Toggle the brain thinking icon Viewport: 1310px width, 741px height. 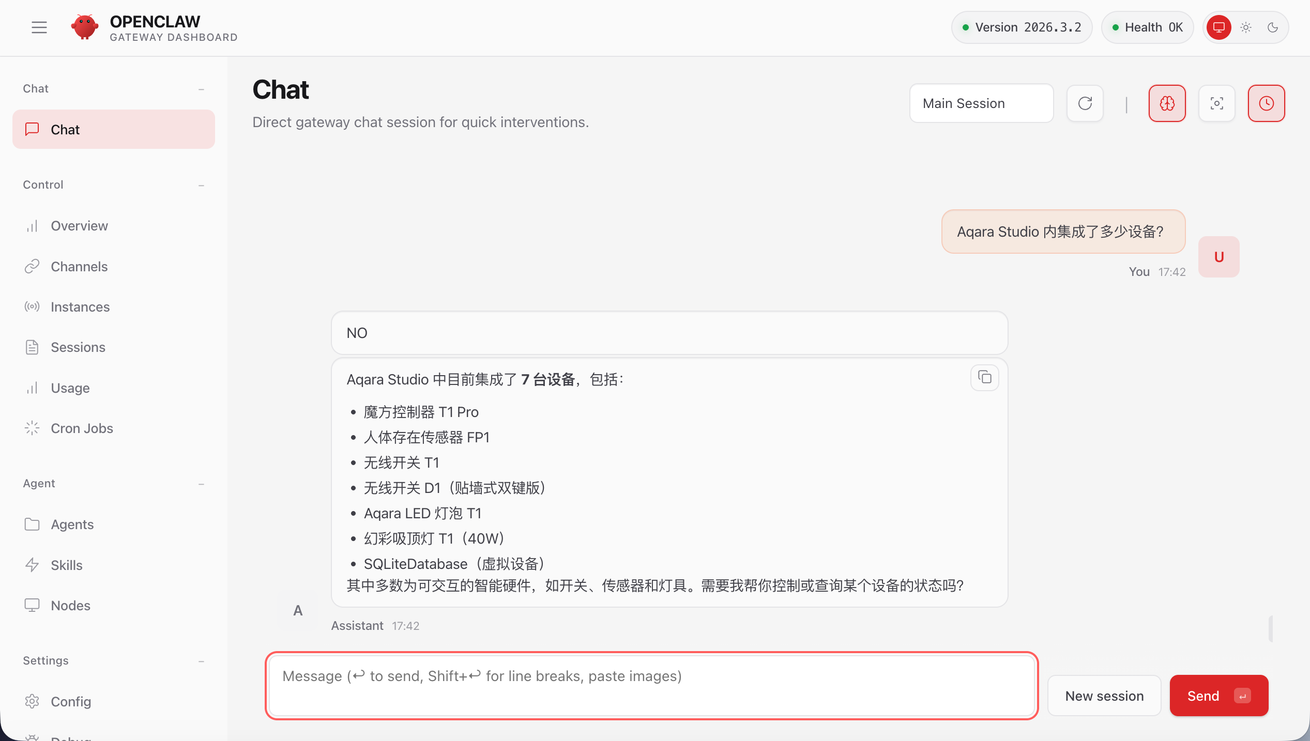[x=1167, y=103]
